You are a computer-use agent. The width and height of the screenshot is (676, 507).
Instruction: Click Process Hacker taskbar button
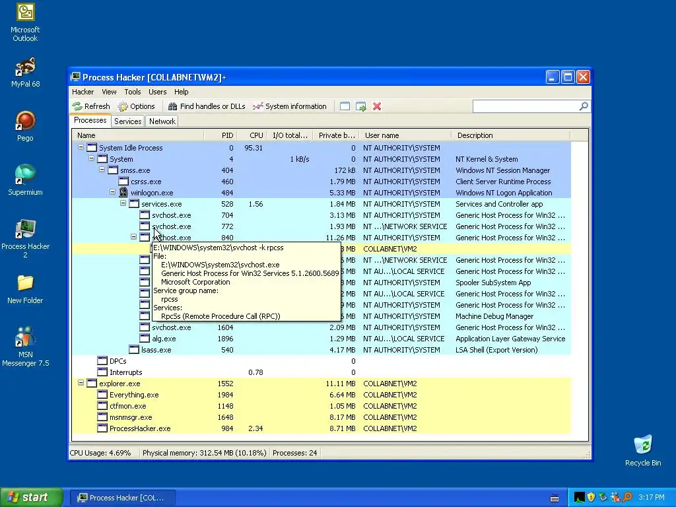121,498
